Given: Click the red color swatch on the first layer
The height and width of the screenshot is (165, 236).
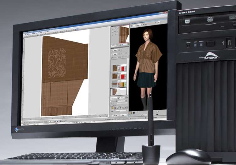Looking at the screenshot, I should click(x=123, y=69).
